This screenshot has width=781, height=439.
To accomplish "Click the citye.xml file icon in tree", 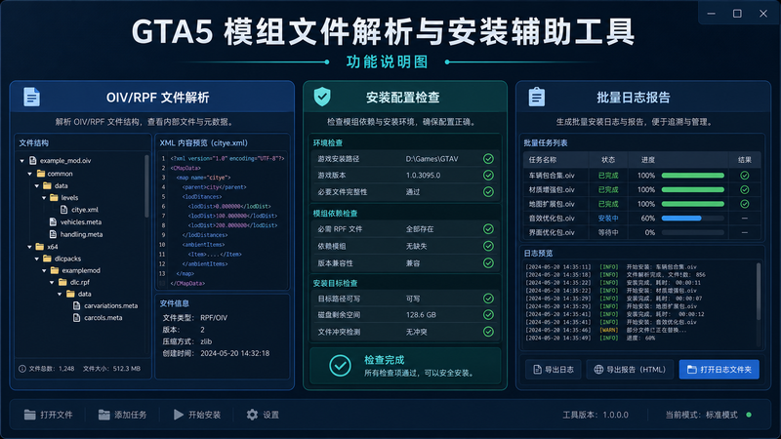I will 63,210.
